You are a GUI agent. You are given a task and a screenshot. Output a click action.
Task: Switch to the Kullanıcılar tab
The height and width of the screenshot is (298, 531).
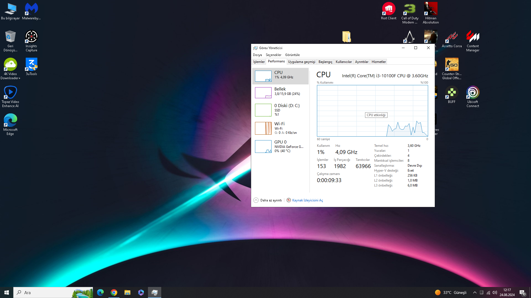[x=344, y=62]
